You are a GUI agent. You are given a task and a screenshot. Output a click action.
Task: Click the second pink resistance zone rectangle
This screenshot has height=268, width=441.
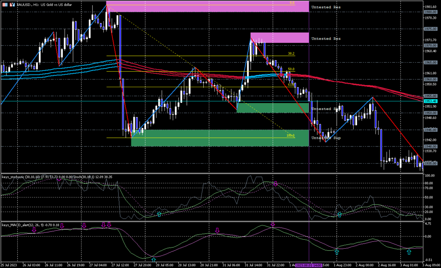[280, 38]
